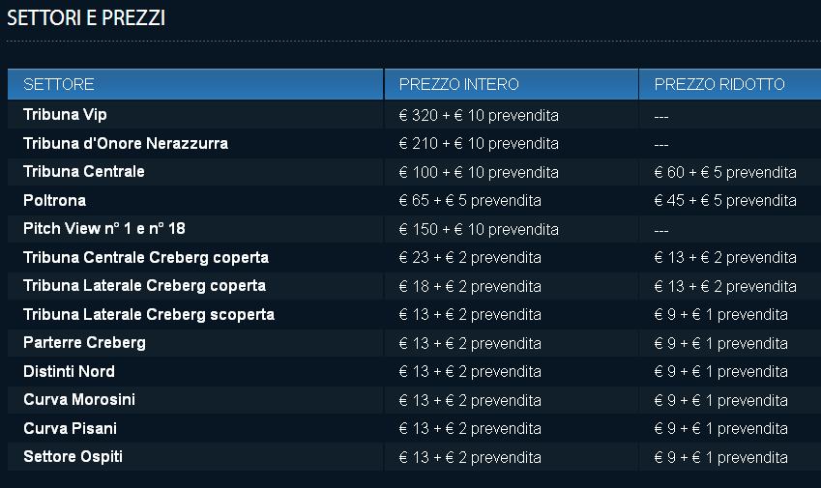This screenshot has height=488, width=821.
Task: Select Tribuna d'Onore Nerazzurra sector
Action: 126,144
